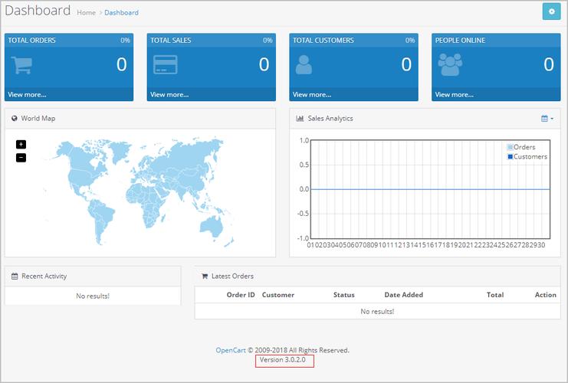The width and height of the screenshot is (568, 383).
Task: Click the settings gear button
Action: pyautogui.click(x=552, y=11)
